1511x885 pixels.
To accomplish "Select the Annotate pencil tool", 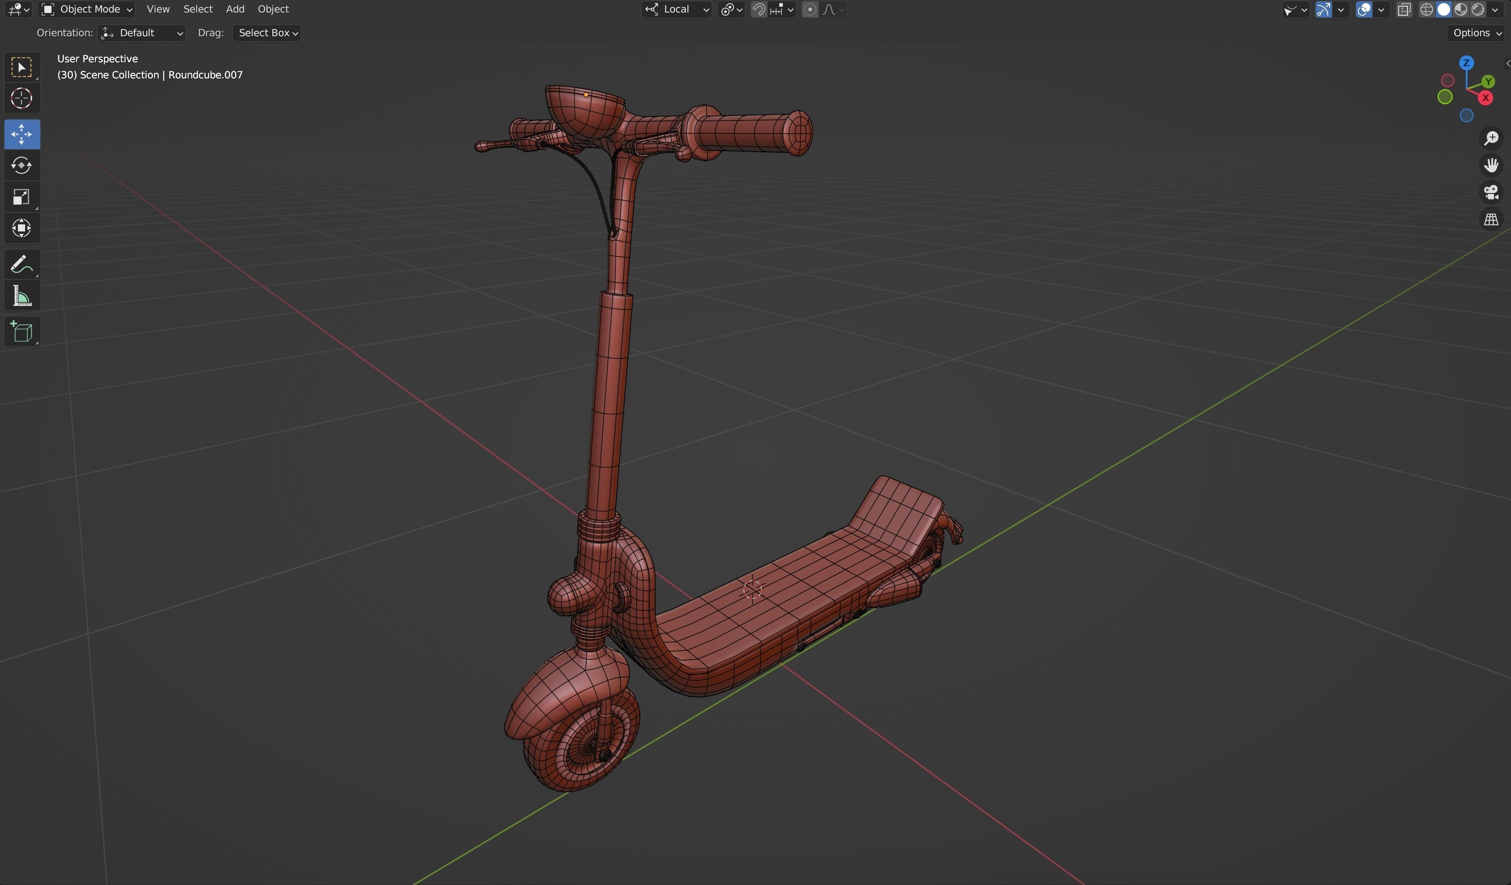I will (x=21, y=264).
